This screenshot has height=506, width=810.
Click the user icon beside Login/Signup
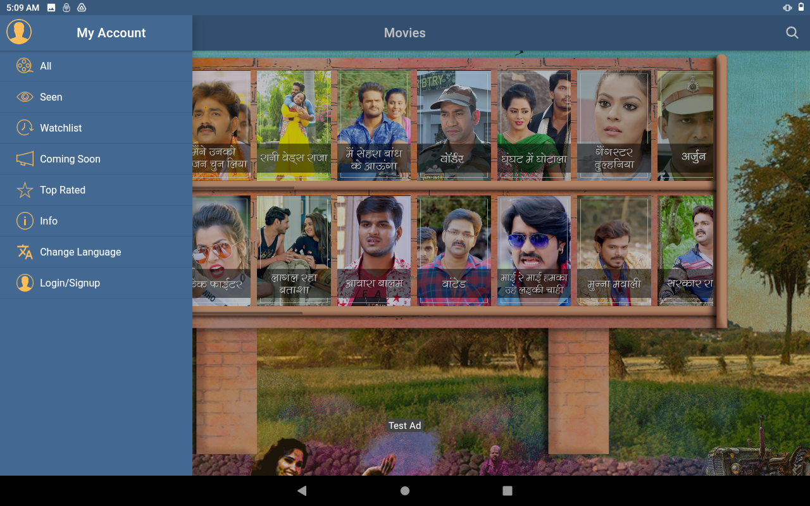25,283
